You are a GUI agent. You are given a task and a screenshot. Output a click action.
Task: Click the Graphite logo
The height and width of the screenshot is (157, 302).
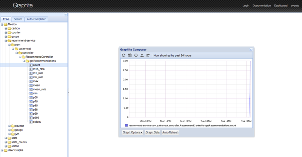tap(23, 5)
